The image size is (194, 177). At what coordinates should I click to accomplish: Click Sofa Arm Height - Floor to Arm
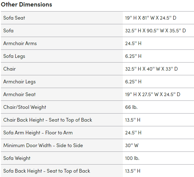pyautogui.click(x=38, y=133)
